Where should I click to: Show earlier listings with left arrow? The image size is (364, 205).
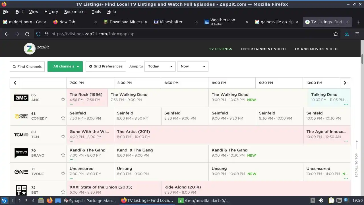pos(15,83)
